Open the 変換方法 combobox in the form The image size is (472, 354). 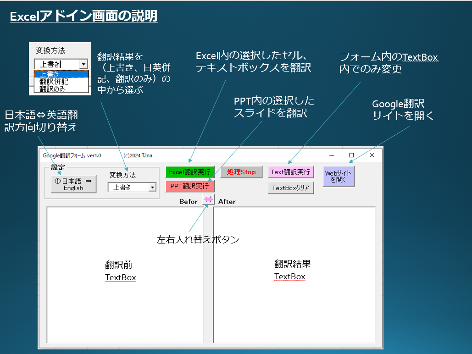point(132,187)
